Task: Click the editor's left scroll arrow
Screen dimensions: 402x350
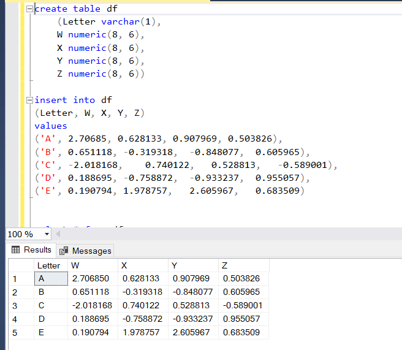Action: click(x=59, y=234)
